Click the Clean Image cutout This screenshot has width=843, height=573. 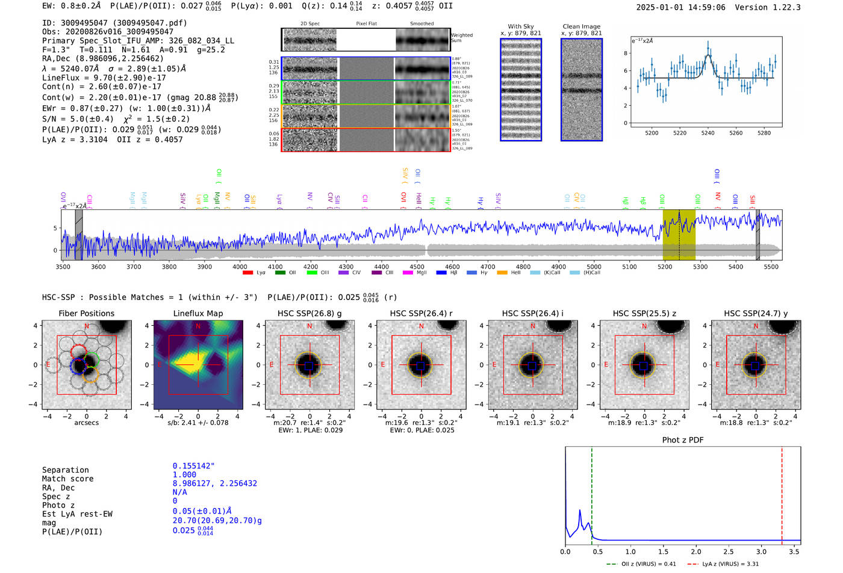(x=582, y=90)
